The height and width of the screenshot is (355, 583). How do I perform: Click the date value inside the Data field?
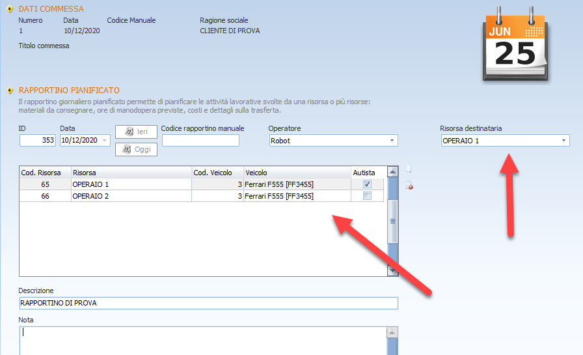tap(79, 140)
